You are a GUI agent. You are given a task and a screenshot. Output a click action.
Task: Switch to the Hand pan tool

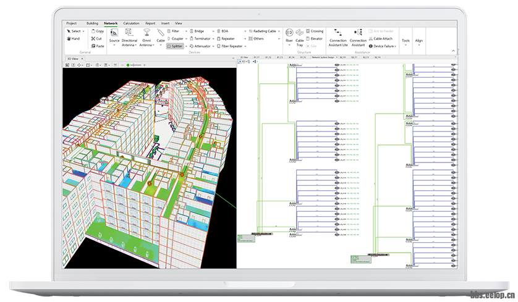(x=74, y=39)
